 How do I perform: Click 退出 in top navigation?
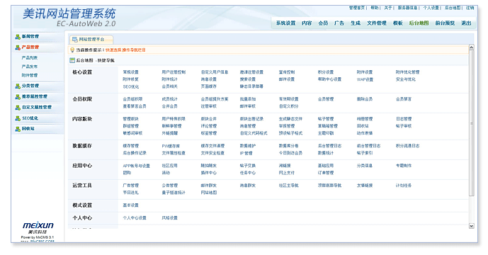pos(466,23)
